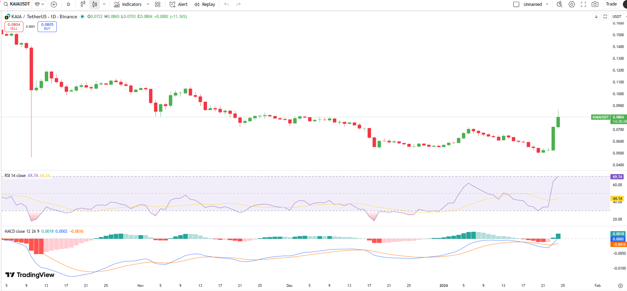Toggle the market status green dot
The image size is (627, 291).
(x=82, y=17)
